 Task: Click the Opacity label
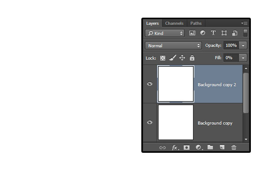point(213,45)
